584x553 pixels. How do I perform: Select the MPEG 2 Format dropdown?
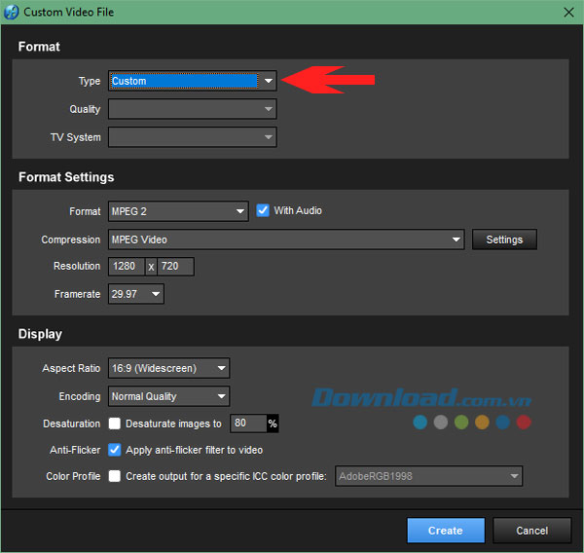(178, 211)
